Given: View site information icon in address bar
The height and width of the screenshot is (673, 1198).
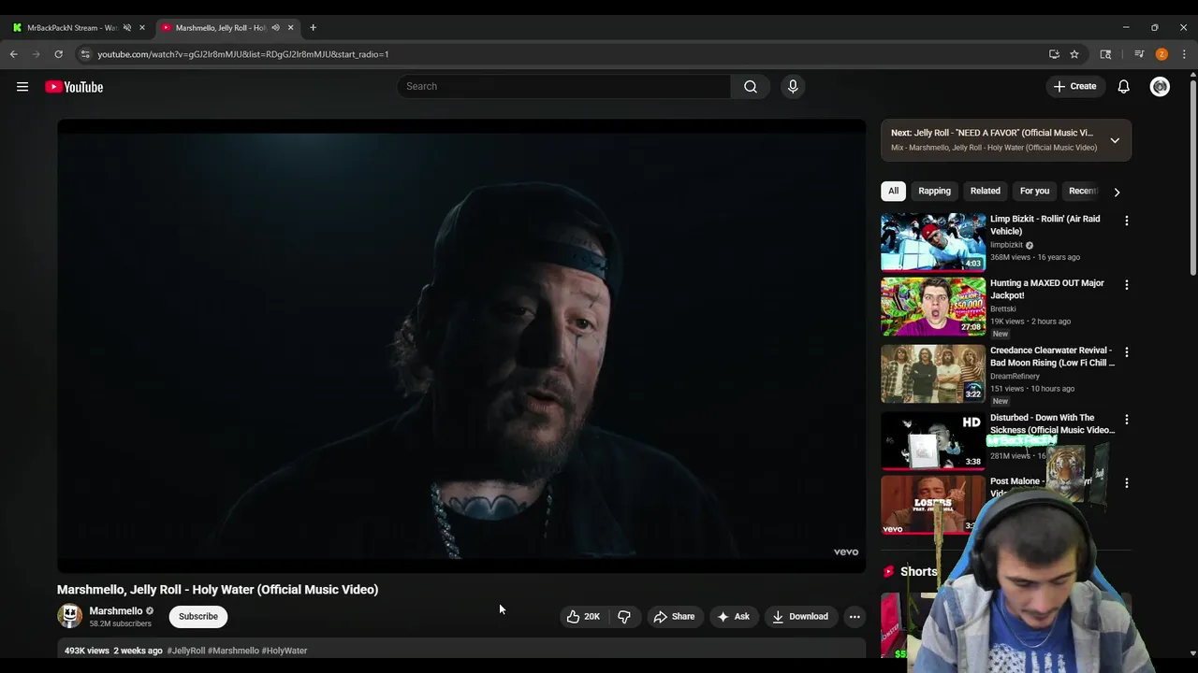Looking at the screenshot, I should (x=85, y=54).
